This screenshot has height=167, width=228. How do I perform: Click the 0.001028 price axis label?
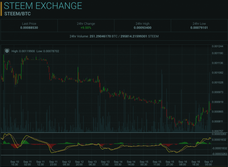217,82
